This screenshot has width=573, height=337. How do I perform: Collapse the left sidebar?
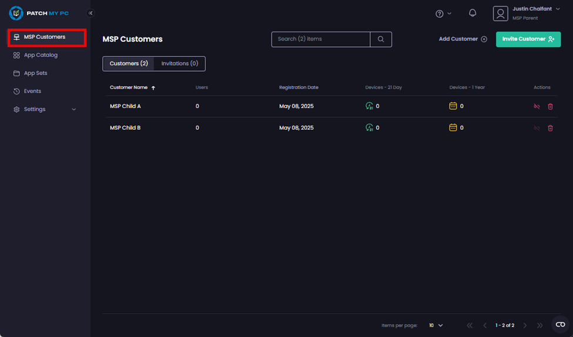pyautogui.click(x=91, y=13)
